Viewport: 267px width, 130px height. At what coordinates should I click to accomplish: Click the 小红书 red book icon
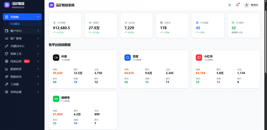199,58
